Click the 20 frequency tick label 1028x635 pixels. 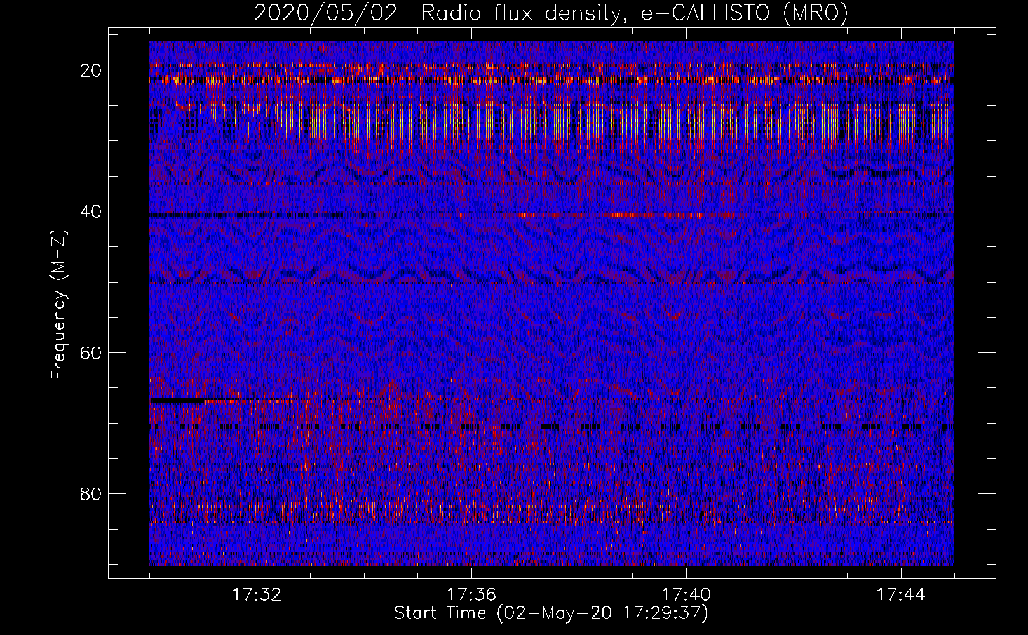[91, 70]
